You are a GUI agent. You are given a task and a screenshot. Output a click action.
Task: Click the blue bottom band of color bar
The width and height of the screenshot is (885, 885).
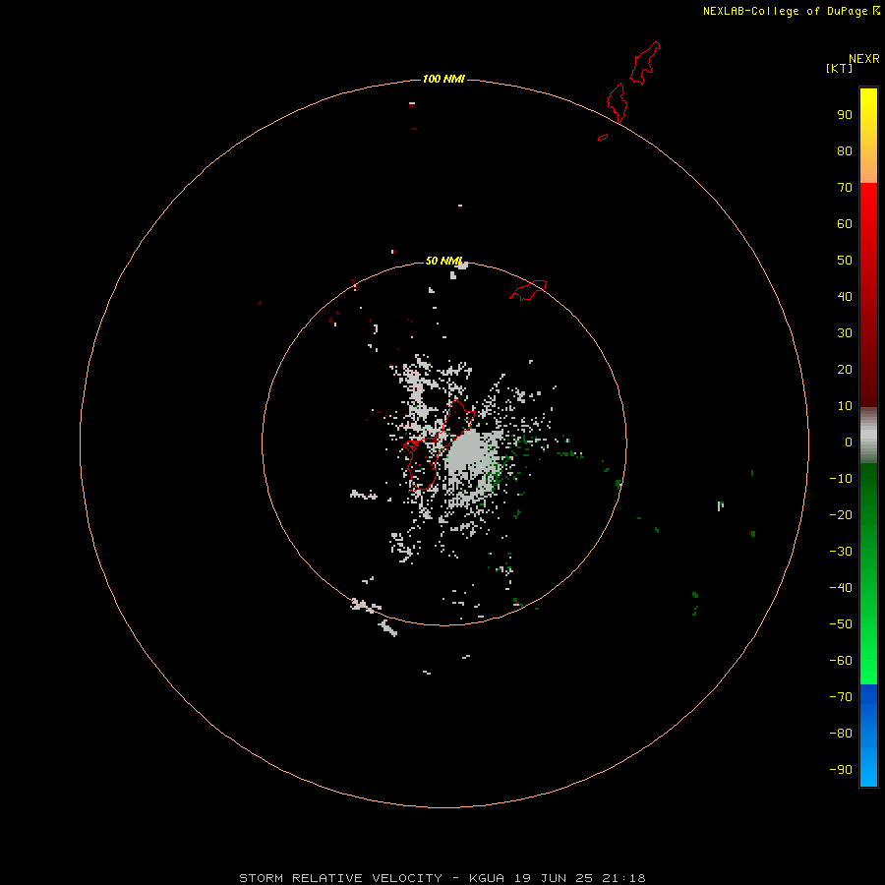(x=868, y=736)
